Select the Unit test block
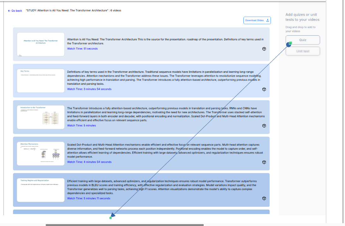 [x=303, y=51]
